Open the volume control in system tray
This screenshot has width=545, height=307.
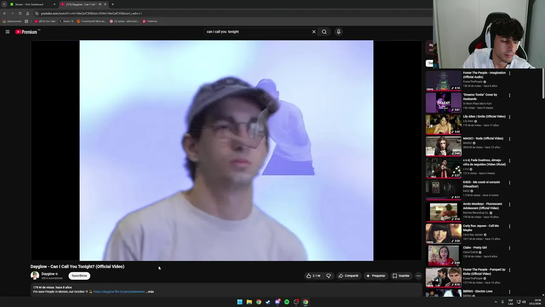click(x=524, y=302)
